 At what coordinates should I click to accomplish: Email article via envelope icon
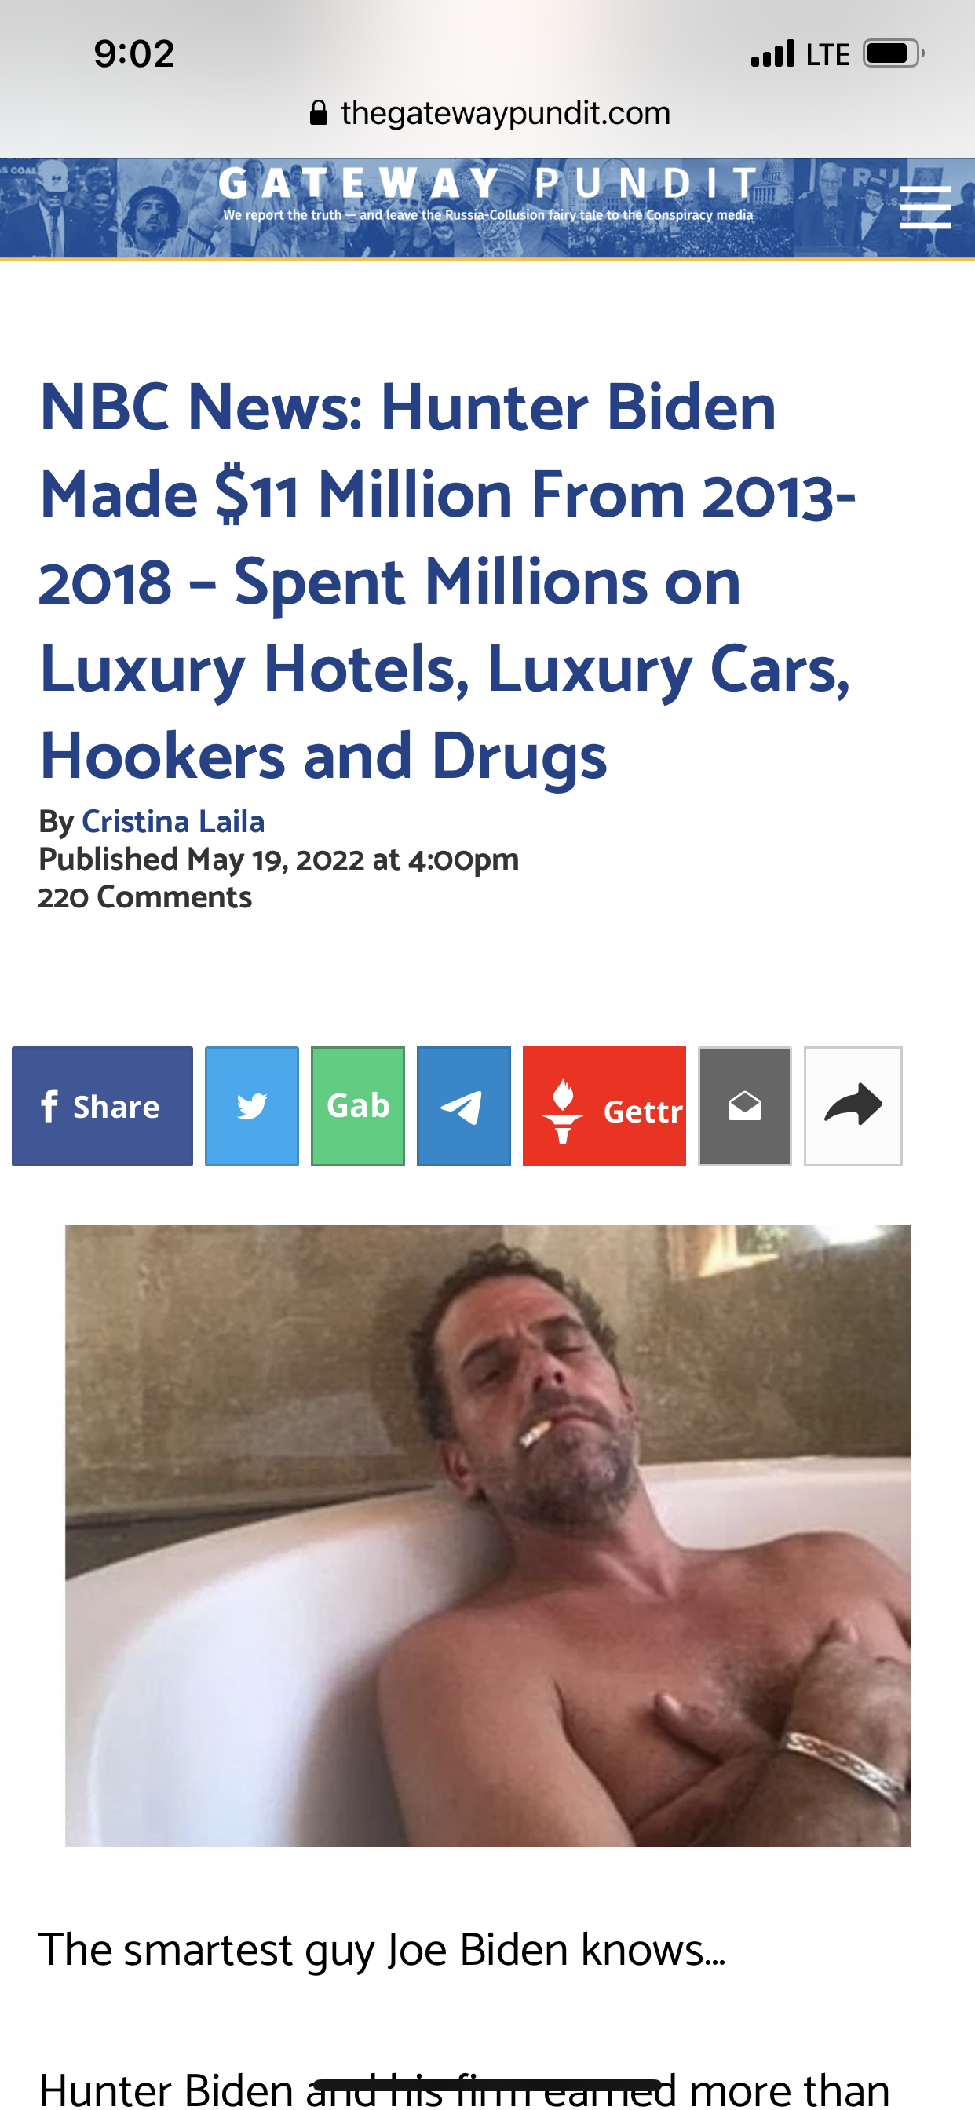pos(745,1106)
